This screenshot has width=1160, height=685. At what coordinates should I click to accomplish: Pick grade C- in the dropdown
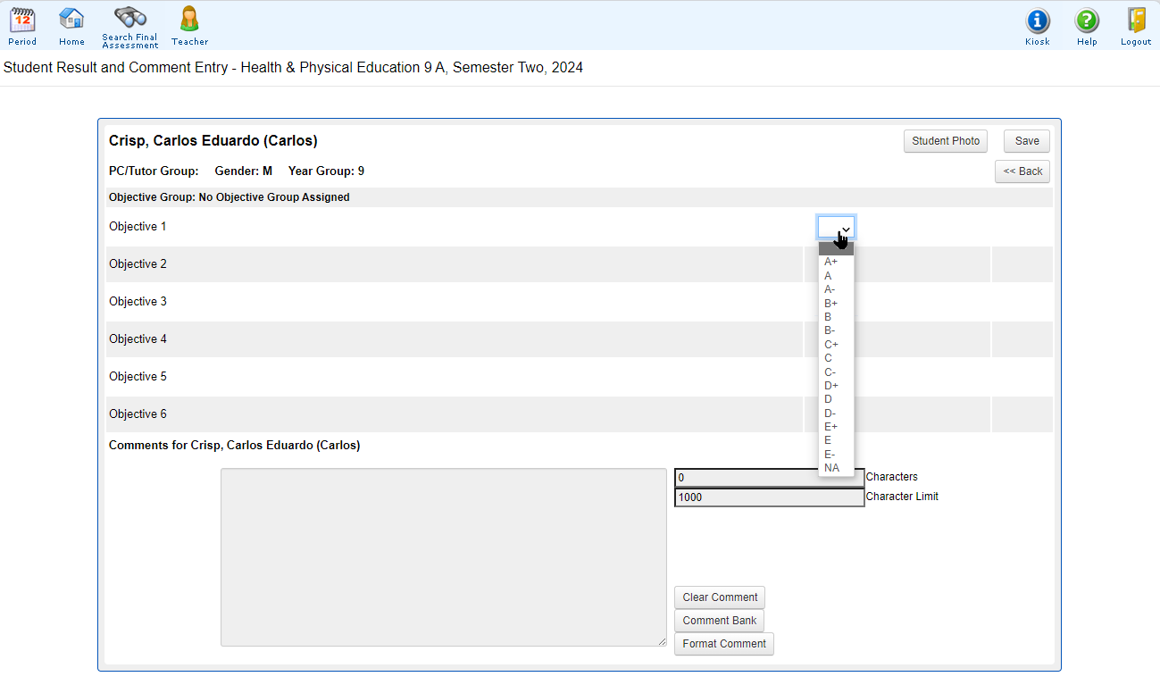(830, 372)
